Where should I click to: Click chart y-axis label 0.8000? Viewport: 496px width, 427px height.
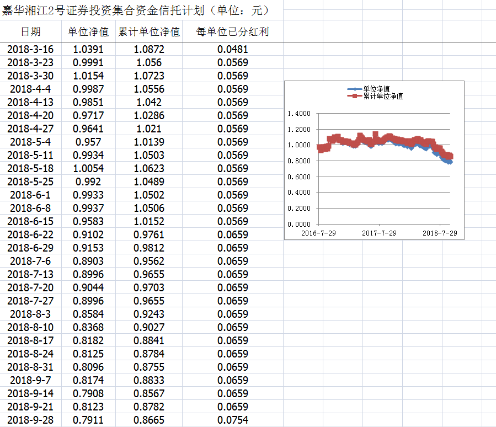click(299, 161)
